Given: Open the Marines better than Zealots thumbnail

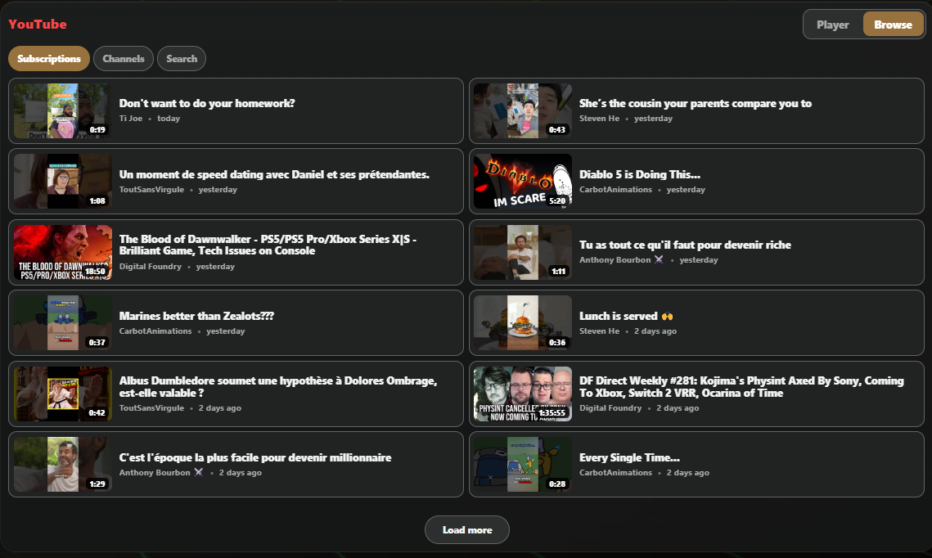Looking at the screenshot, I should 63,322.
